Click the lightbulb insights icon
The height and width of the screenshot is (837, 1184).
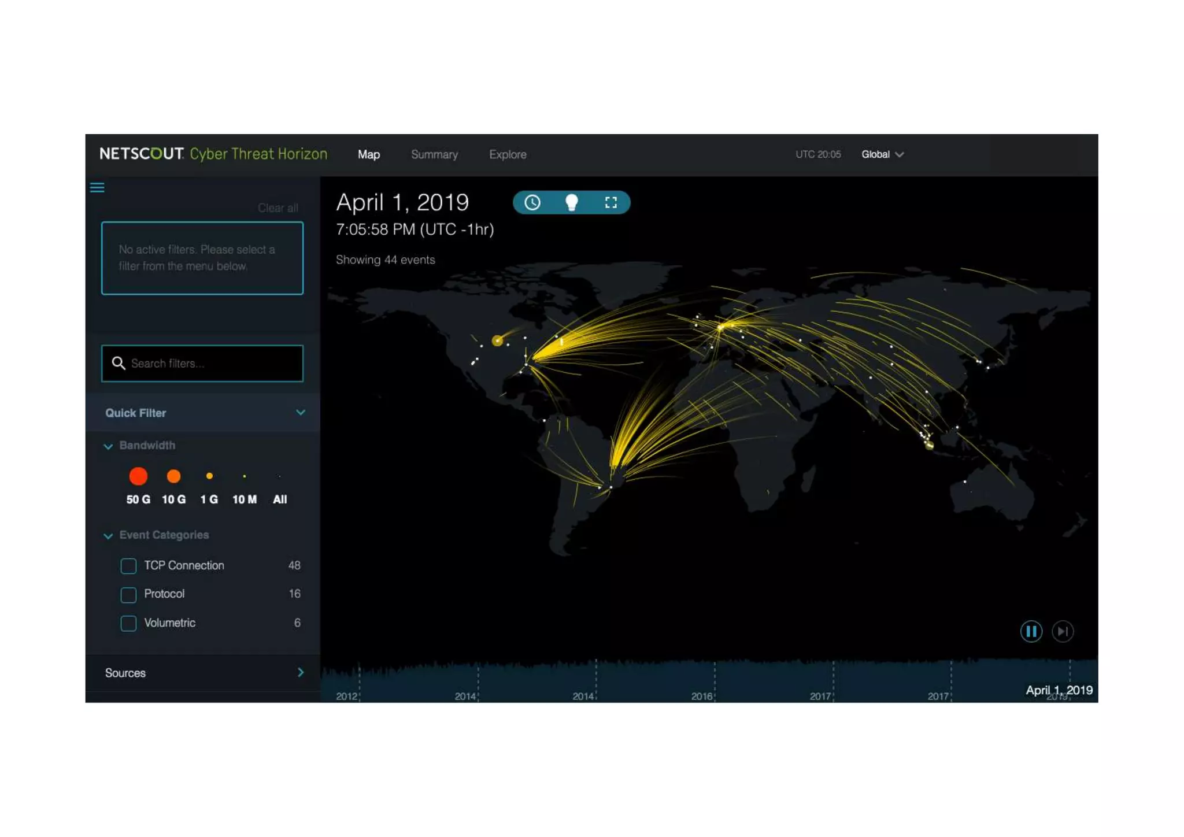tap(571, 202)
